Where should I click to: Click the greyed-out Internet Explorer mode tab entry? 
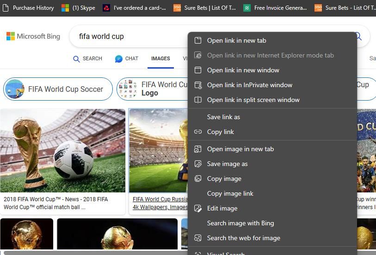(272, 55)
